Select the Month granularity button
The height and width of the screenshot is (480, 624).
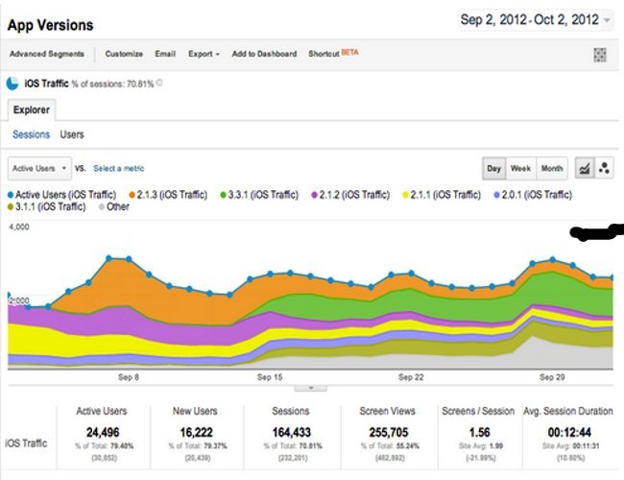point(552,168)
